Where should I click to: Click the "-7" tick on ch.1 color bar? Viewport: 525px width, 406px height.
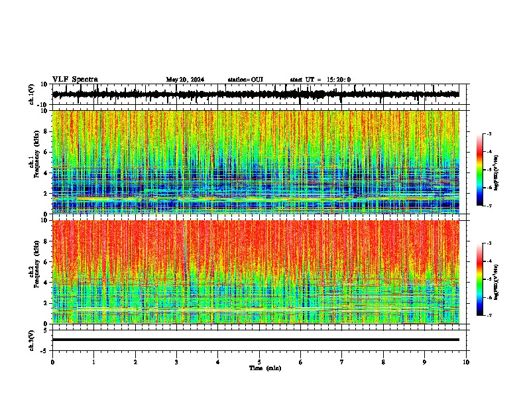(x=489, y=206)
